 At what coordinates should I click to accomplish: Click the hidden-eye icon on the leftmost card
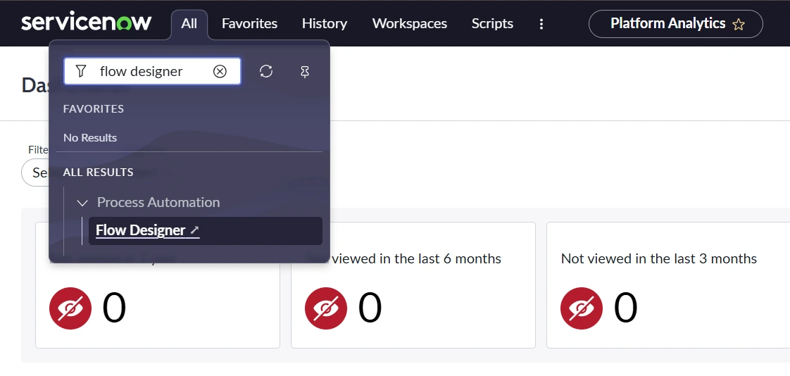[70, 308]
